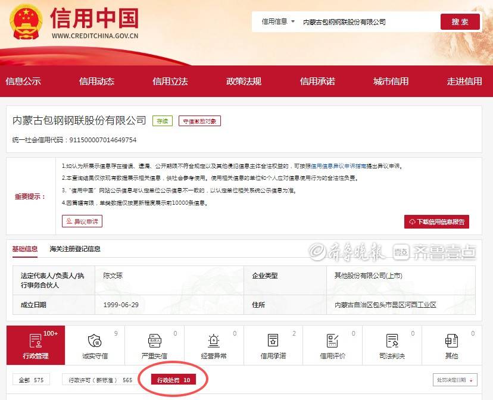This screenshot has height=400, width=493.
Task: Select the 诚实守信 shield icon
Action: click(x=95, y=340)
